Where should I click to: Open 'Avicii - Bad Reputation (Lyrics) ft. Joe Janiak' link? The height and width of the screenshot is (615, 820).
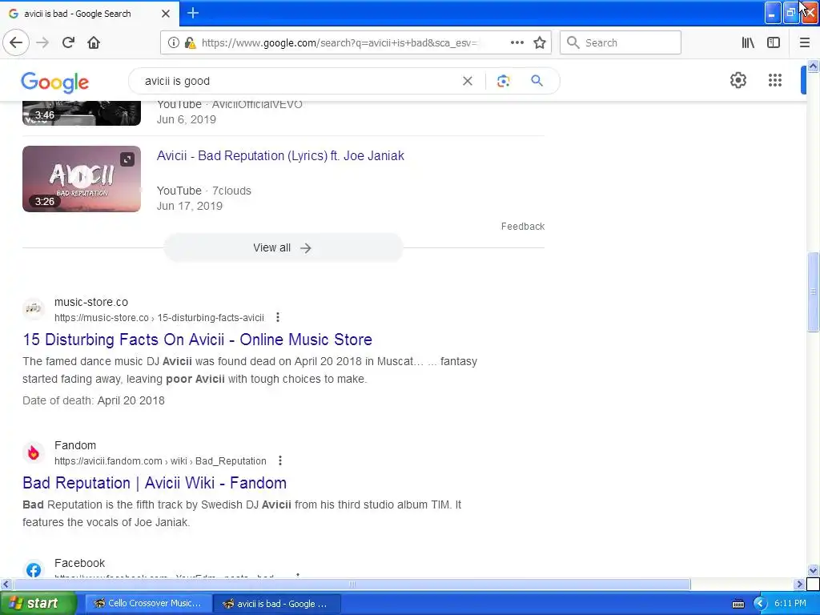(x=280, y=156)
